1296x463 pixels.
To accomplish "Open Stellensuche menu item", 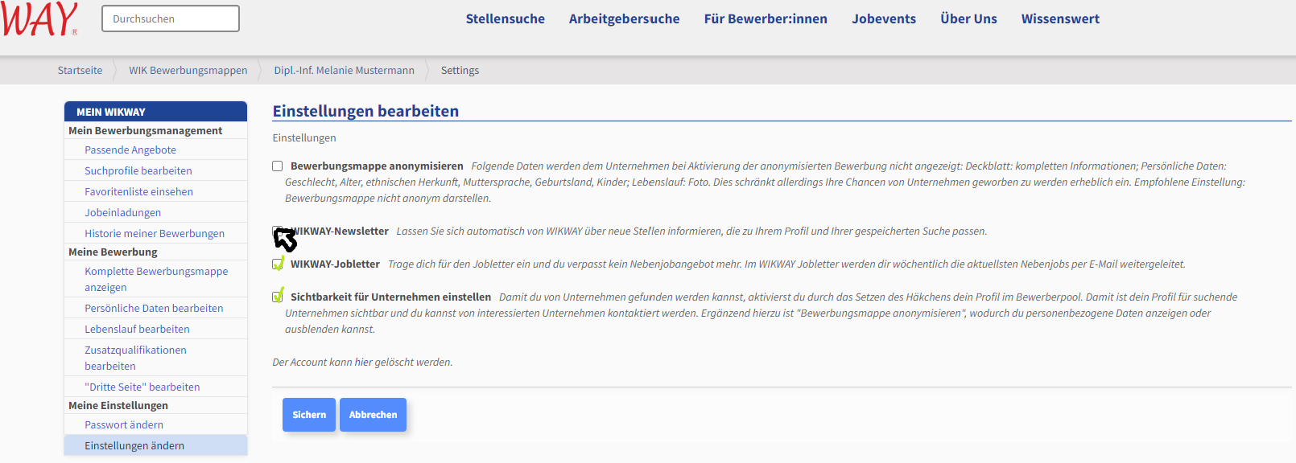I will [x=505, y=18].
